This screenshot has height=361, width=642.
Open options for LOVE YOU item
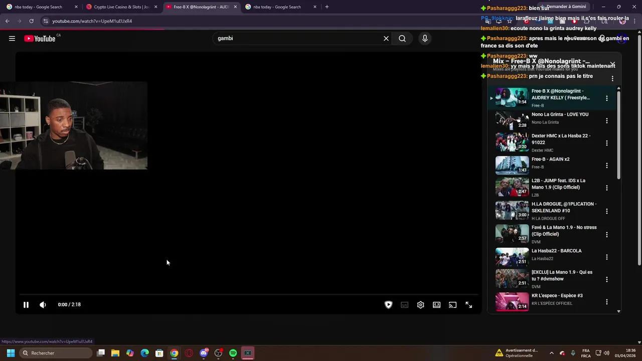pos(606,121)
